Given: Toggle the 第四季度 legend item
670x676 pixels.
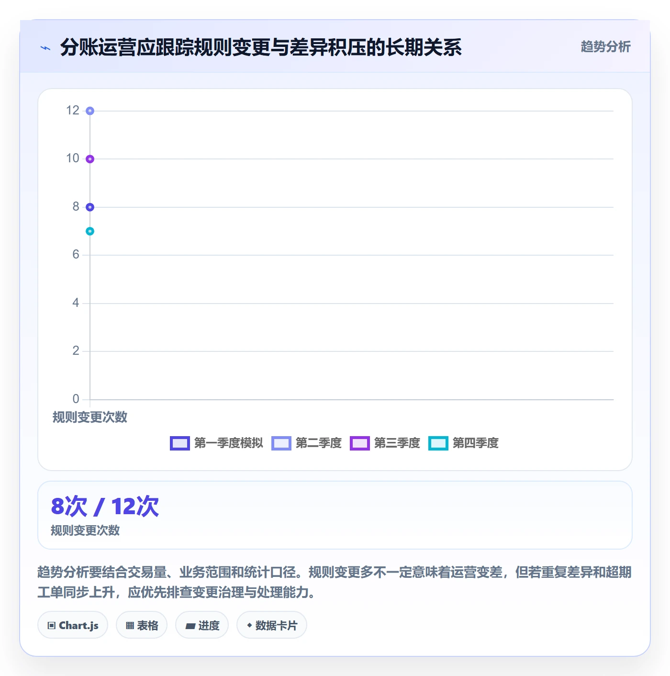Looking at the screenshot, I should click(x=463, y=443).
